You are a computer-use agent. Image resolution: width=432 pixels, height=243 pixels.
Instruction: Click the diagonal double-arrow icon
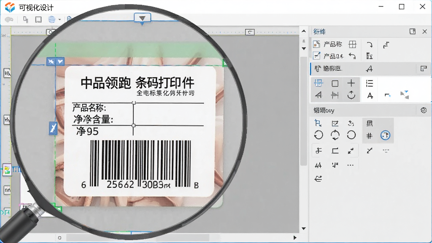(351, 151)
